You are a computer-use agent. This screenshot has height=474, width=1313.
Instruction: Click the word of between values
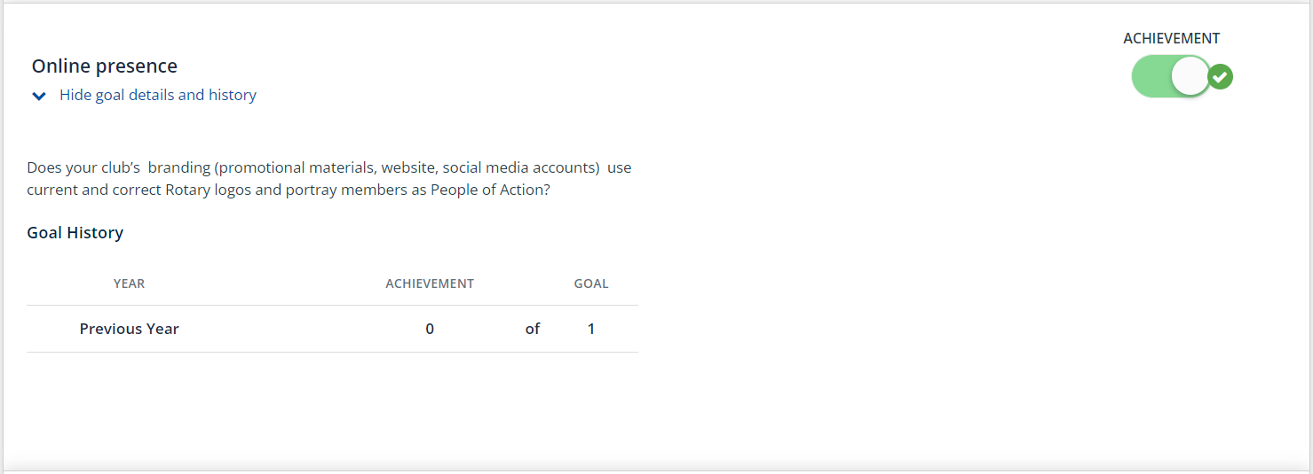point(533,329)
